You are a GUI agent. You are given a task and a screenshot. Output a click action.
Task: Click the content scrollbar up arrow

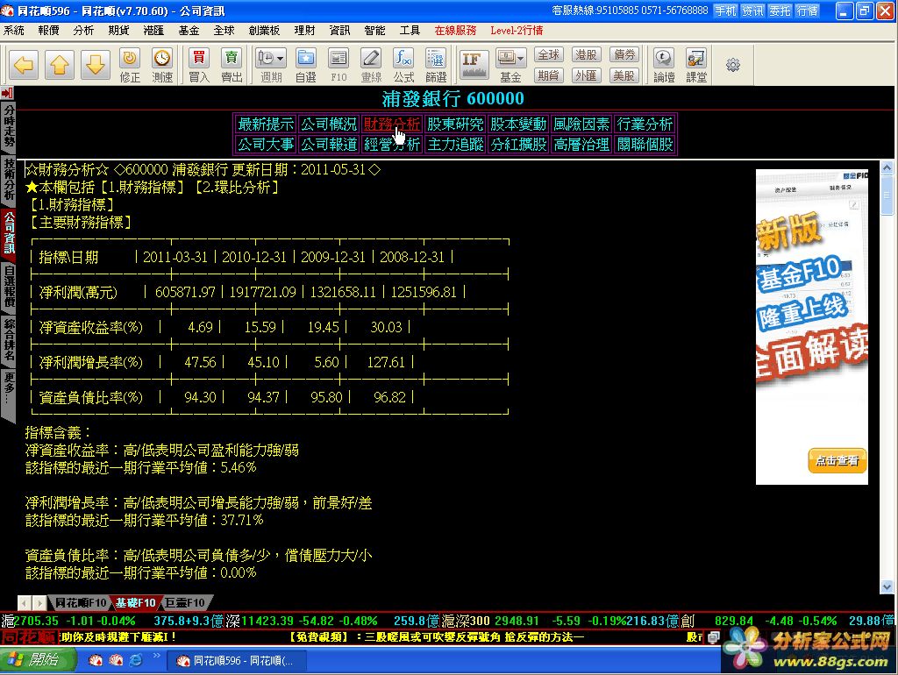(x=887, y=167)
